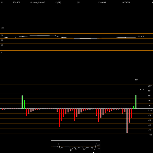Click the -40 label on MR axis
Screen dimensions: 153x153
tap(149, 120)
